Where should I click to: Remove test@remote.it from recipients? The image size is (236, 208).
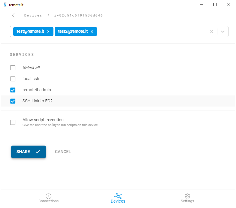pos(48,32)
